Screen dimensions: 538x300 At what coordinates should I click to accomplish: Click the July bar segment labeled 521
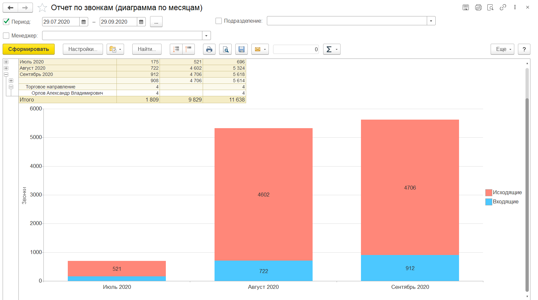117,269
